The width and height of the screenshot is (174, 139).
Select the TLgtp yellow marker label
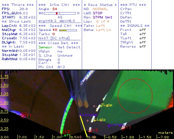pyautogui.click(x=106, y=105)
